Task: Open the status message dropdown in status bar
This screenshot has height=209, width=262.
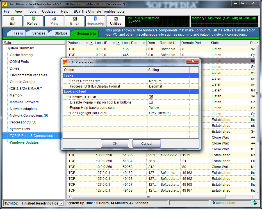Action: (x=61, y=203)
